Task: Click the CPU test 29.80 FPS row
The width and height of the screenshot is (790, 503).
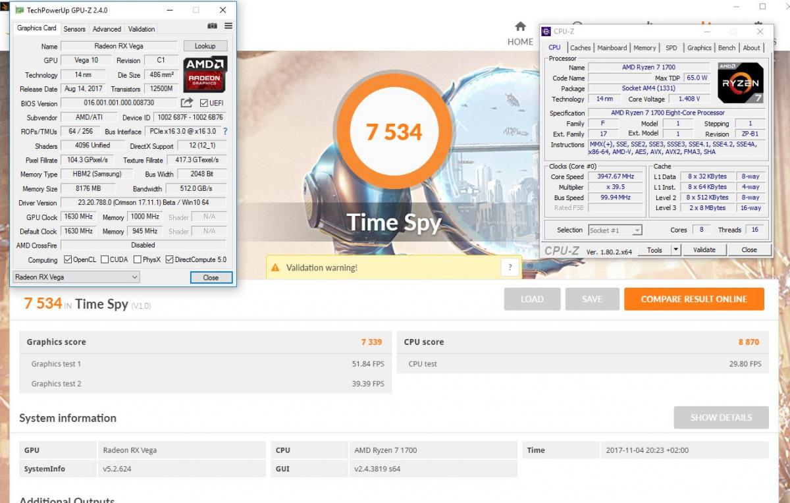Action: (x=583, y=363)
